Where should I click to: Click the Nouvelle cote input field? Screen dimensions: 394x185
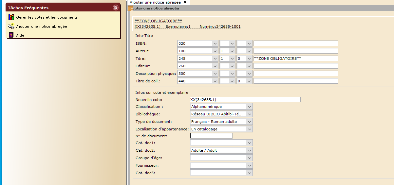(x=245, y=100)
